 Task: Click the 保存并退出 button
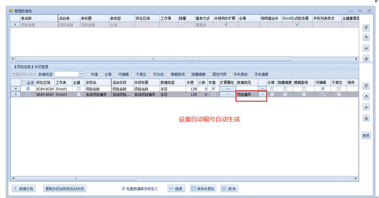[x=204, y=189]
